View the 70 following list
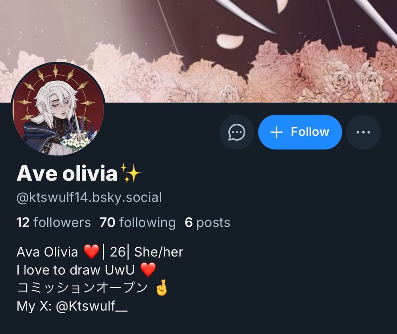 (x=137, y=222)
